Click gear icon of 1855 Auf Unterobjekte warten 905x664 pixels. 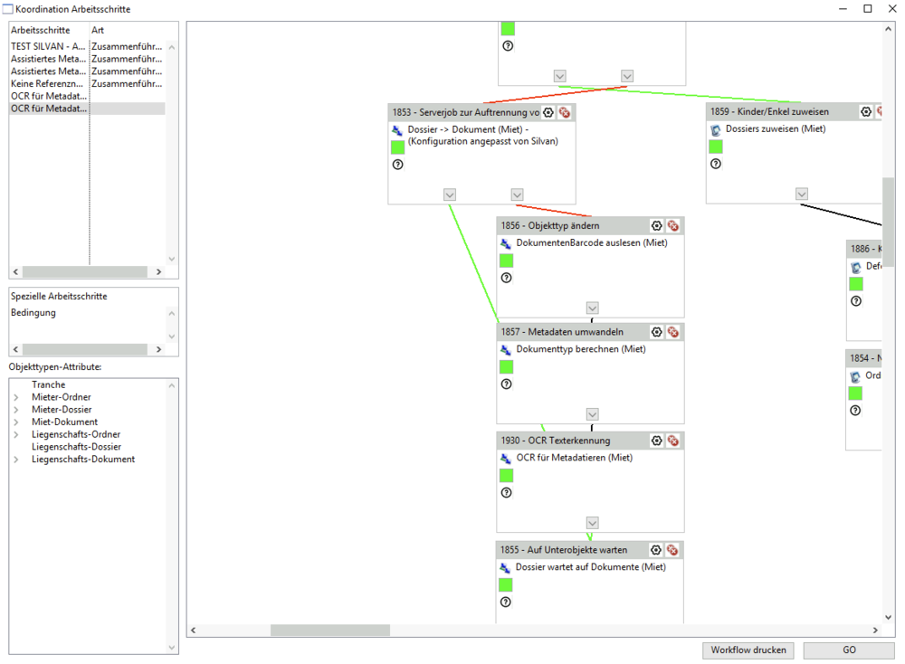tap(656, 550)
